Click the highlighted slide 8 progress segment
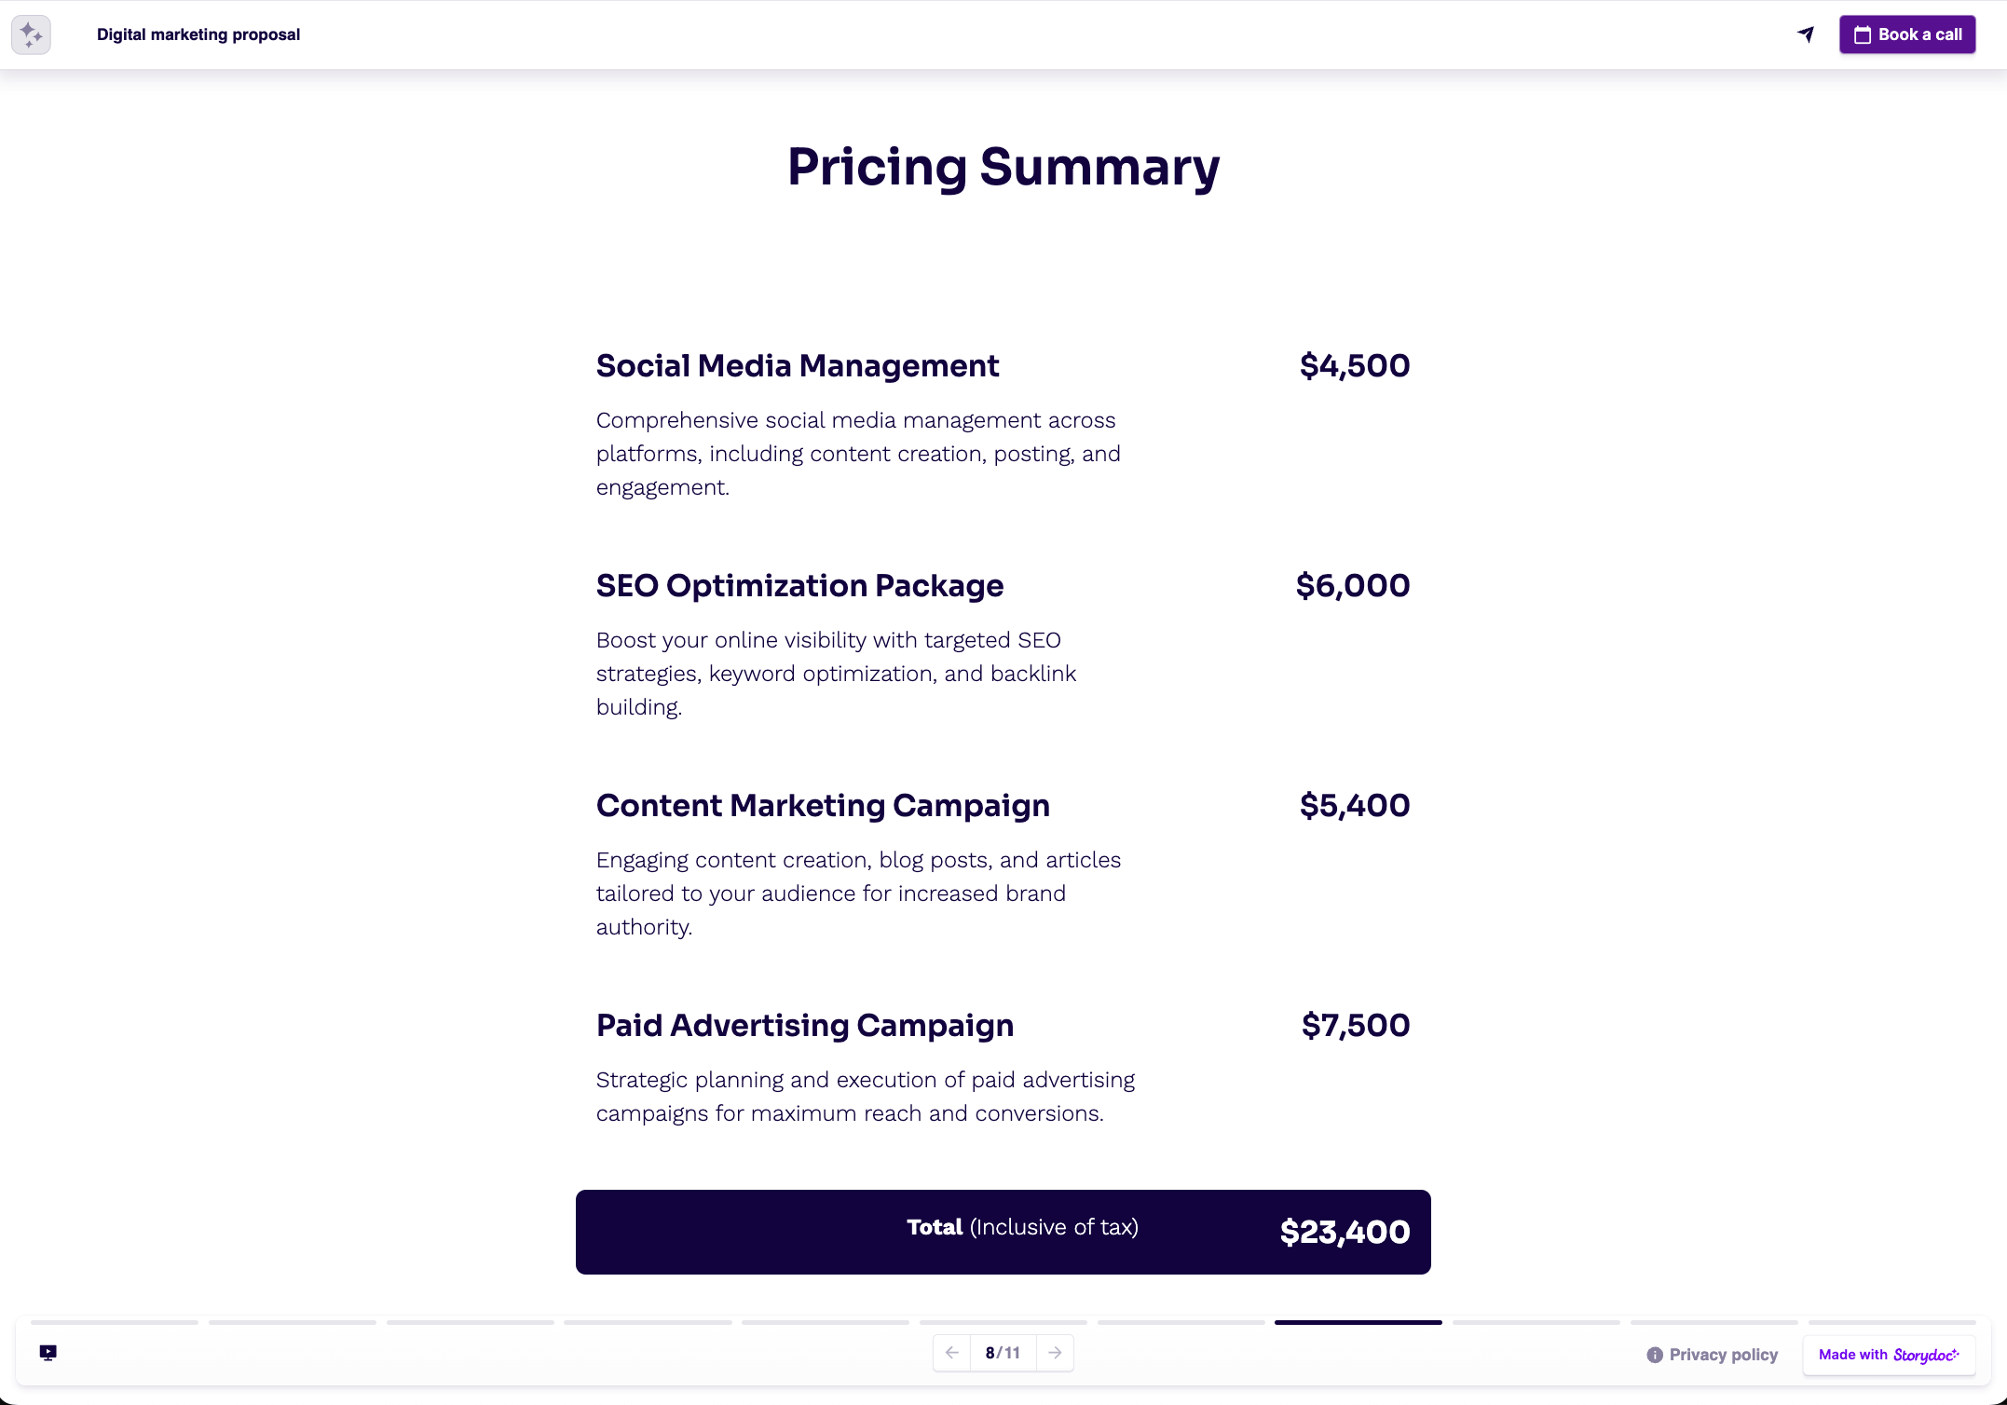 click(x=1358, y=1322)
